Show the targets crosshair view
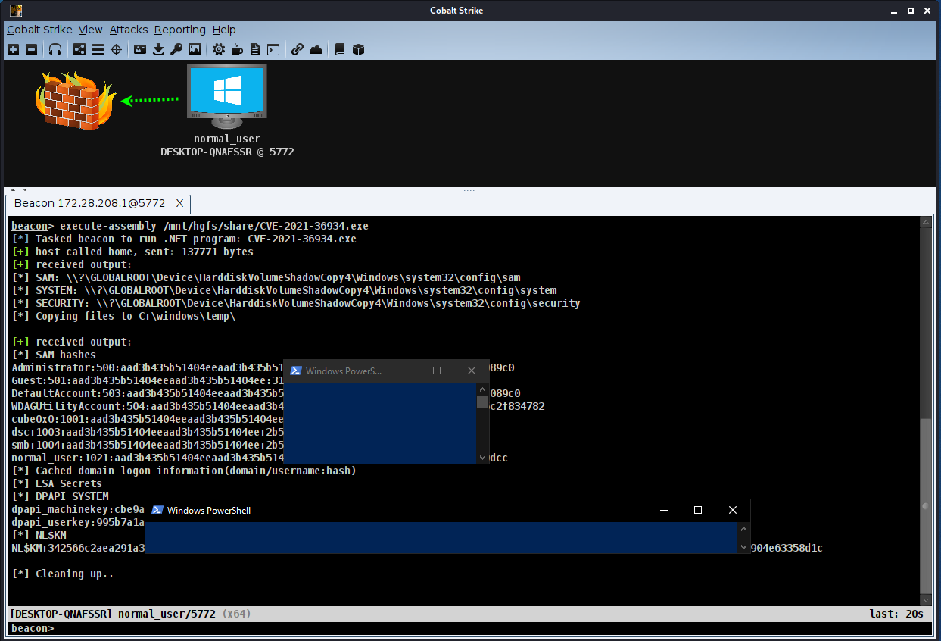The image size is (941, 641). click(116, 49)
